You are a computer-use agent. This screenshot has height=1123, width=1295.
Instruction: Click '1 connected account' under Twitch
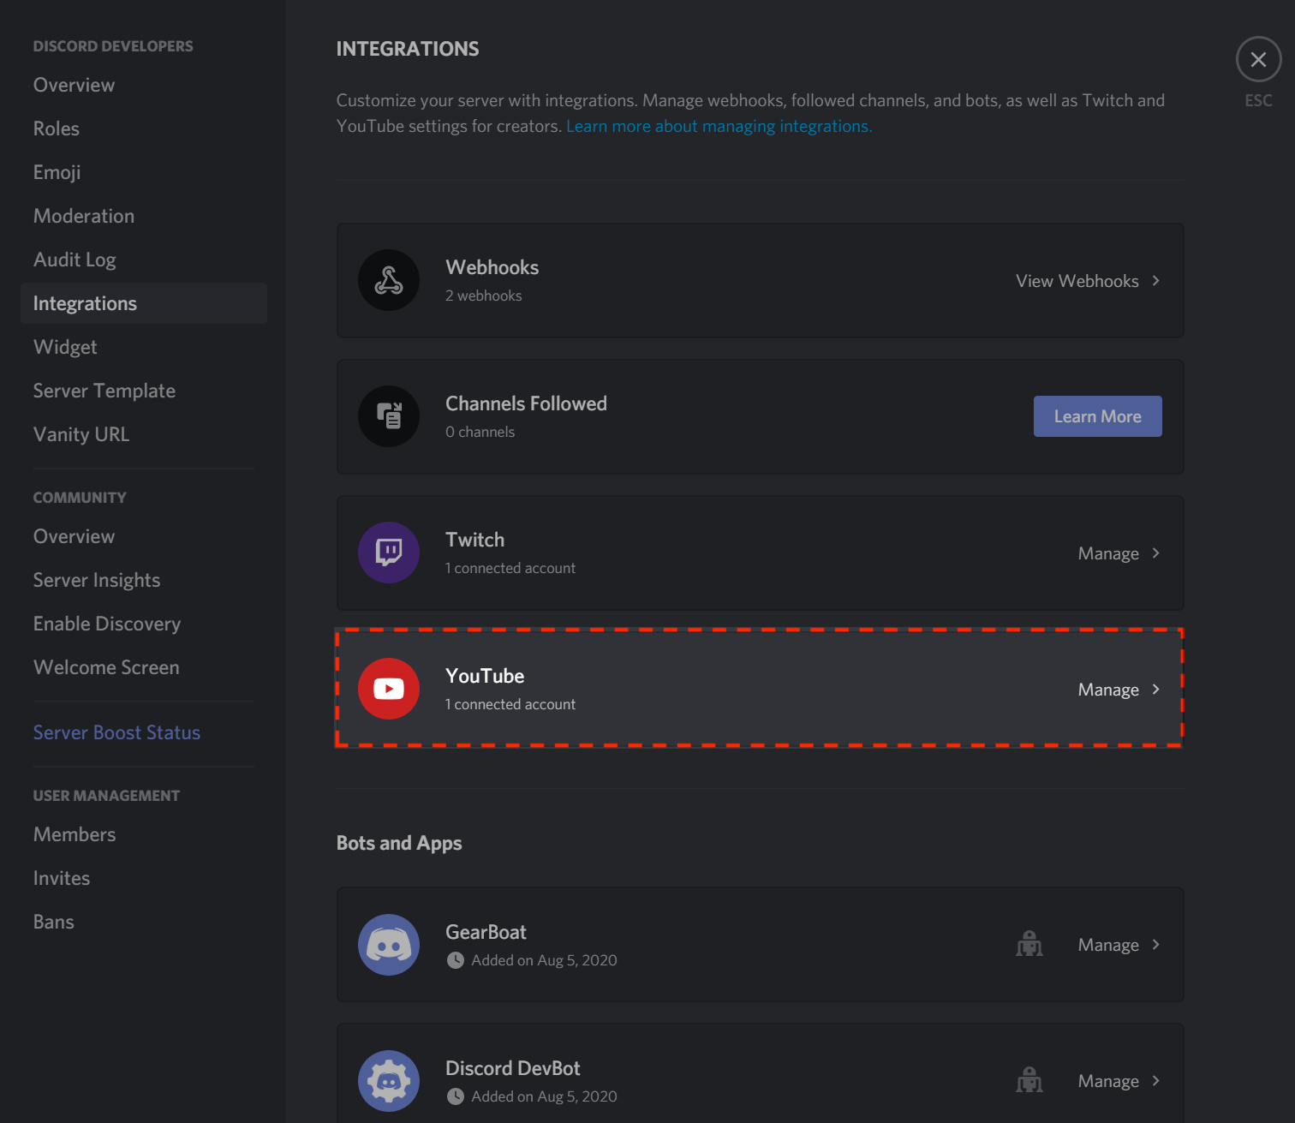click(510, 568)
